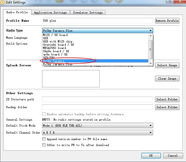Select Sky9x board / 9X option
Screen dimensions: 186x162
[x=95, y=51]
